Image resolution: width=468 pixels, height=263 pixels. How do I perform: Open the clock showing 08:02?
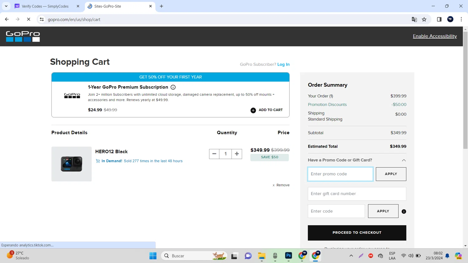click(434, 256)
